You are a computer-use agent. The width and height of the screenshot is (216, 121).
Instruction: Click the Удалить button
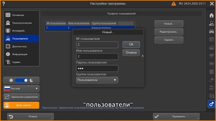pyautogui.click(x=169, y=40)
